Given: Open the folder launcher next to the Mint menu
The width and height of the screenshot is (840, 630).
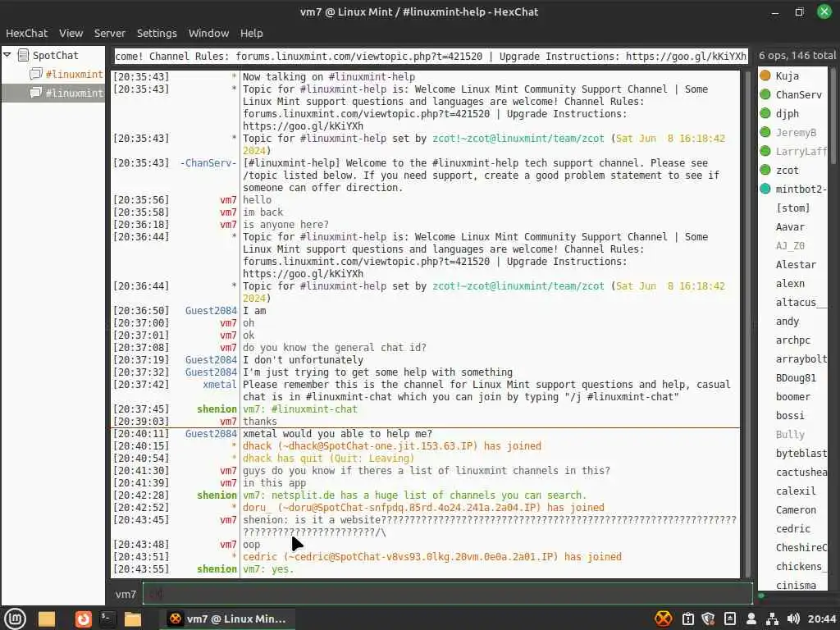Looking at the screenshot, I should click(47, 619).
